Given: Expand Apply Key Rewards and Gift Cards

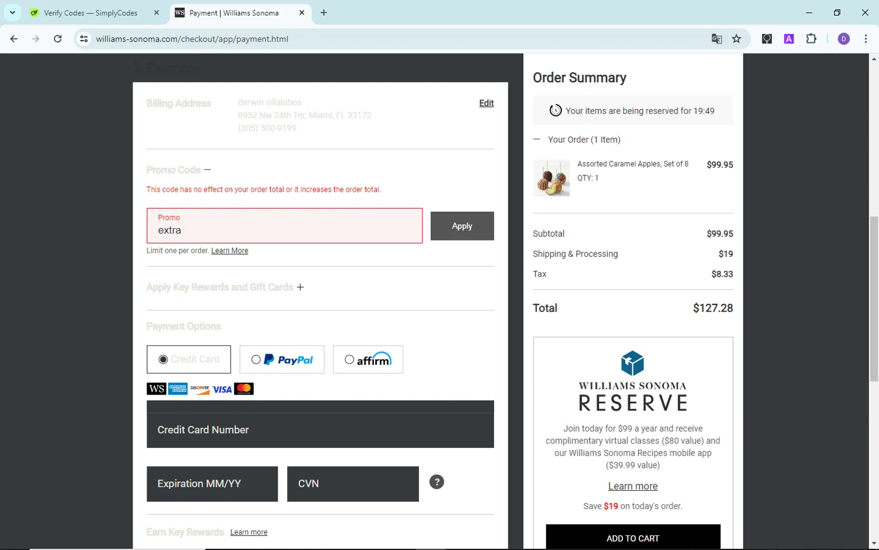Looking at the screenshot, I should tap(300, 287).
